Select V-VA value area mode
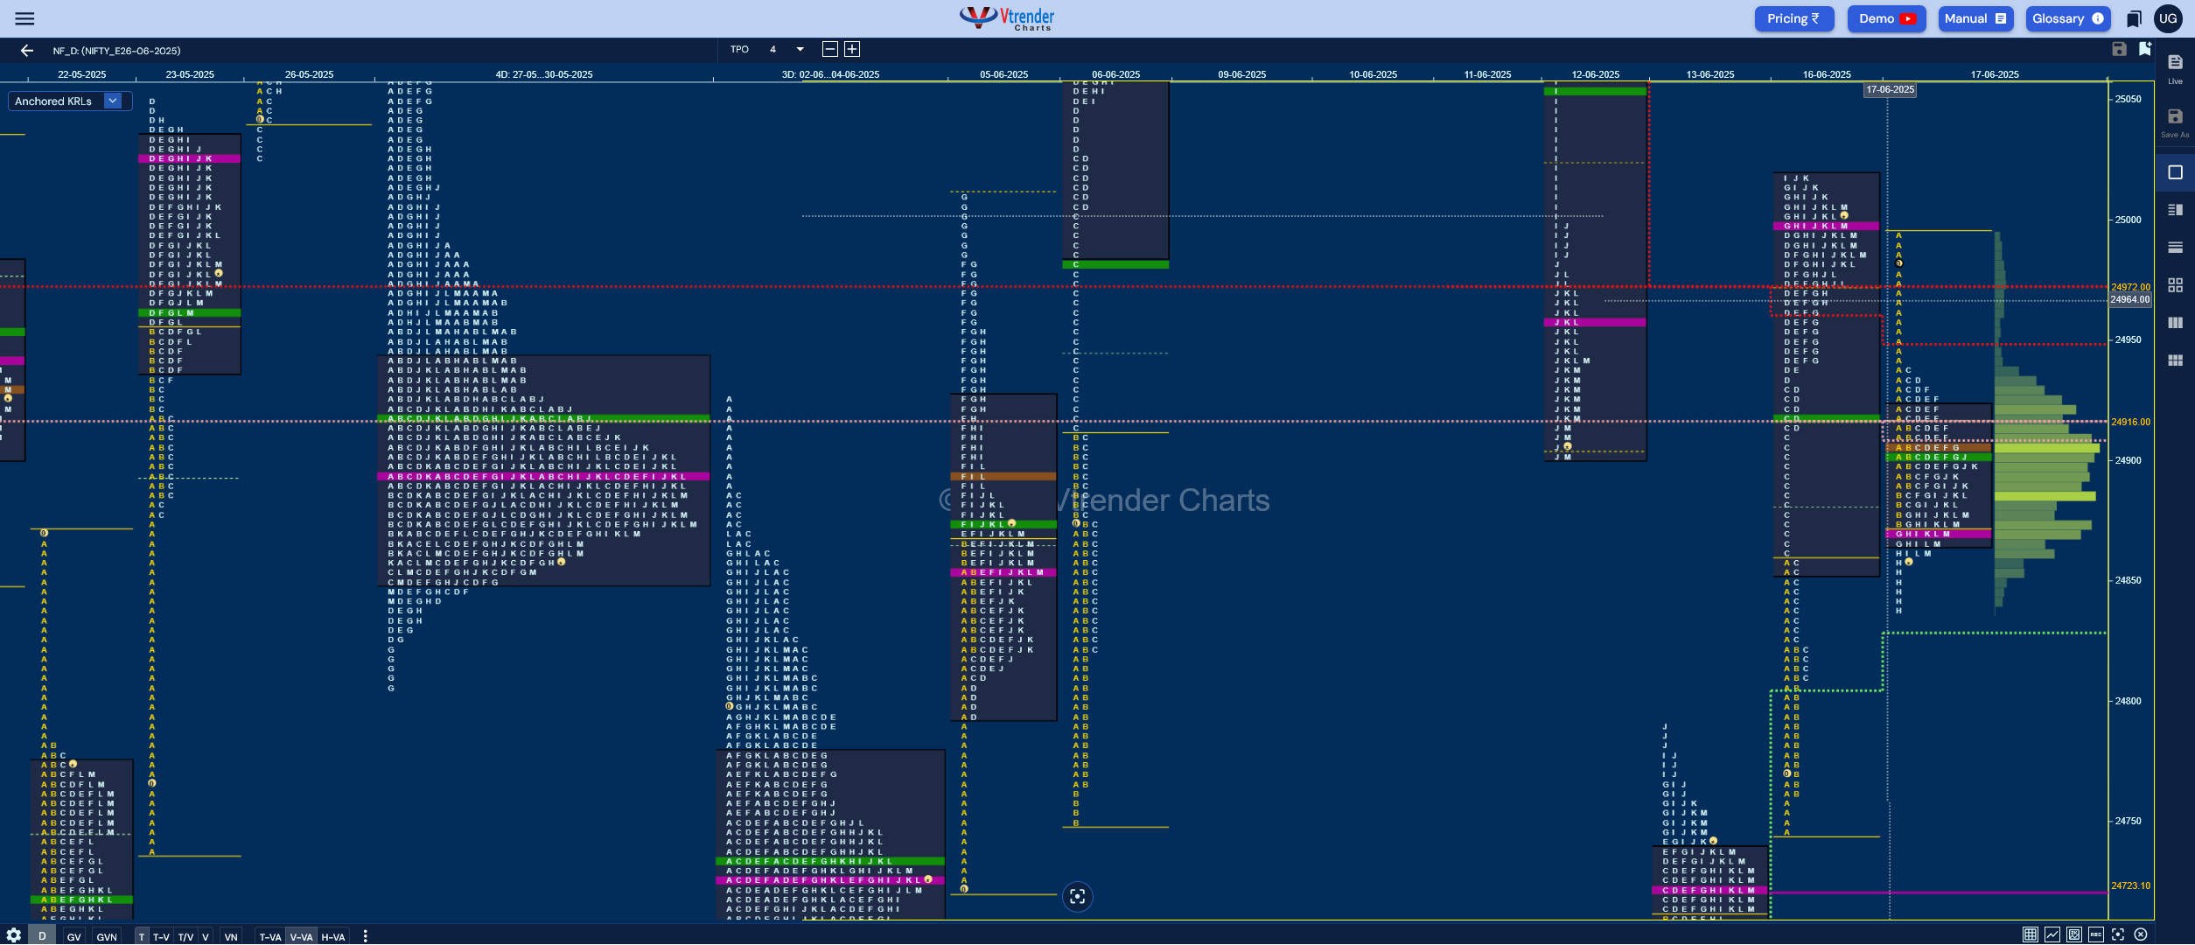This screenshot has height=945, width=2195. click(x=302, y=936)
